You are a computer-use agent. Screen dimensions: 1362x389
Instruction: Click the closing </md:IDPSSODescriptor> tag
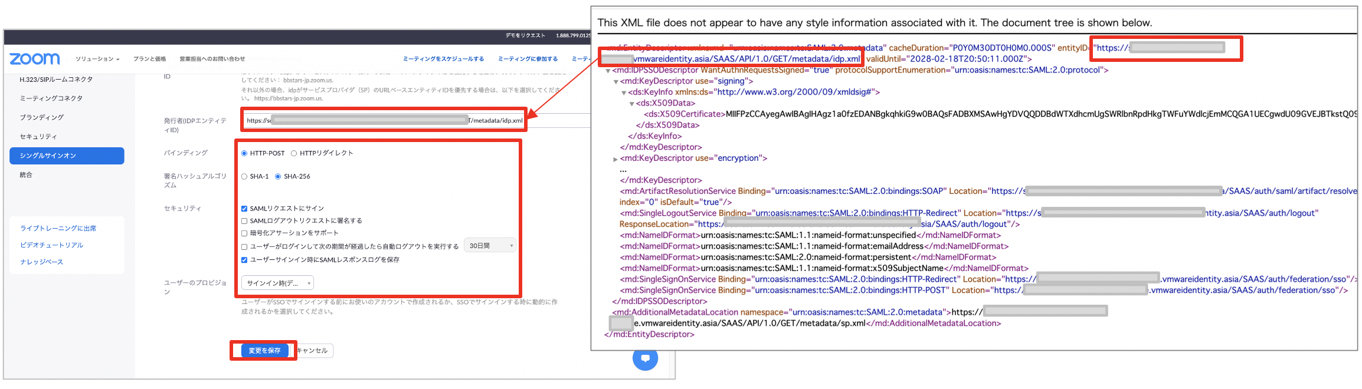click(659, 301)
